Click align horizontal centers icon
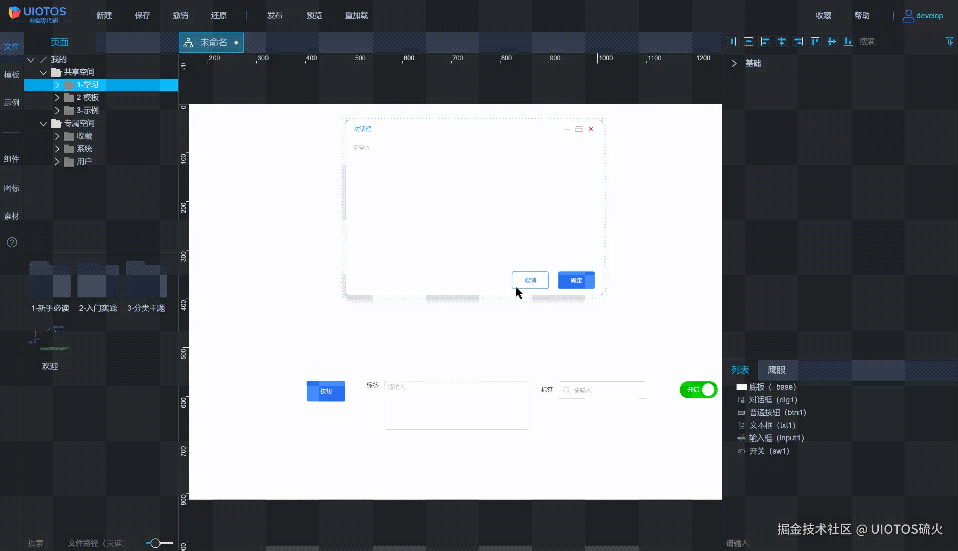958x551 pixels. [x=782, y=42]
